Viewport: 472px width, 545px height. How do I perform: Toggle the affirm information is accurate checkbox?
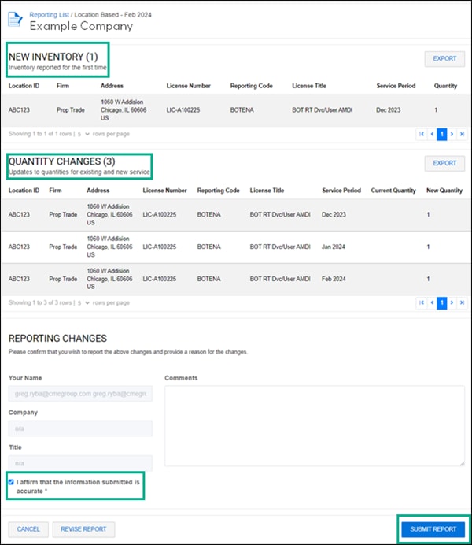pyautogui.click(x=11, y=482)
